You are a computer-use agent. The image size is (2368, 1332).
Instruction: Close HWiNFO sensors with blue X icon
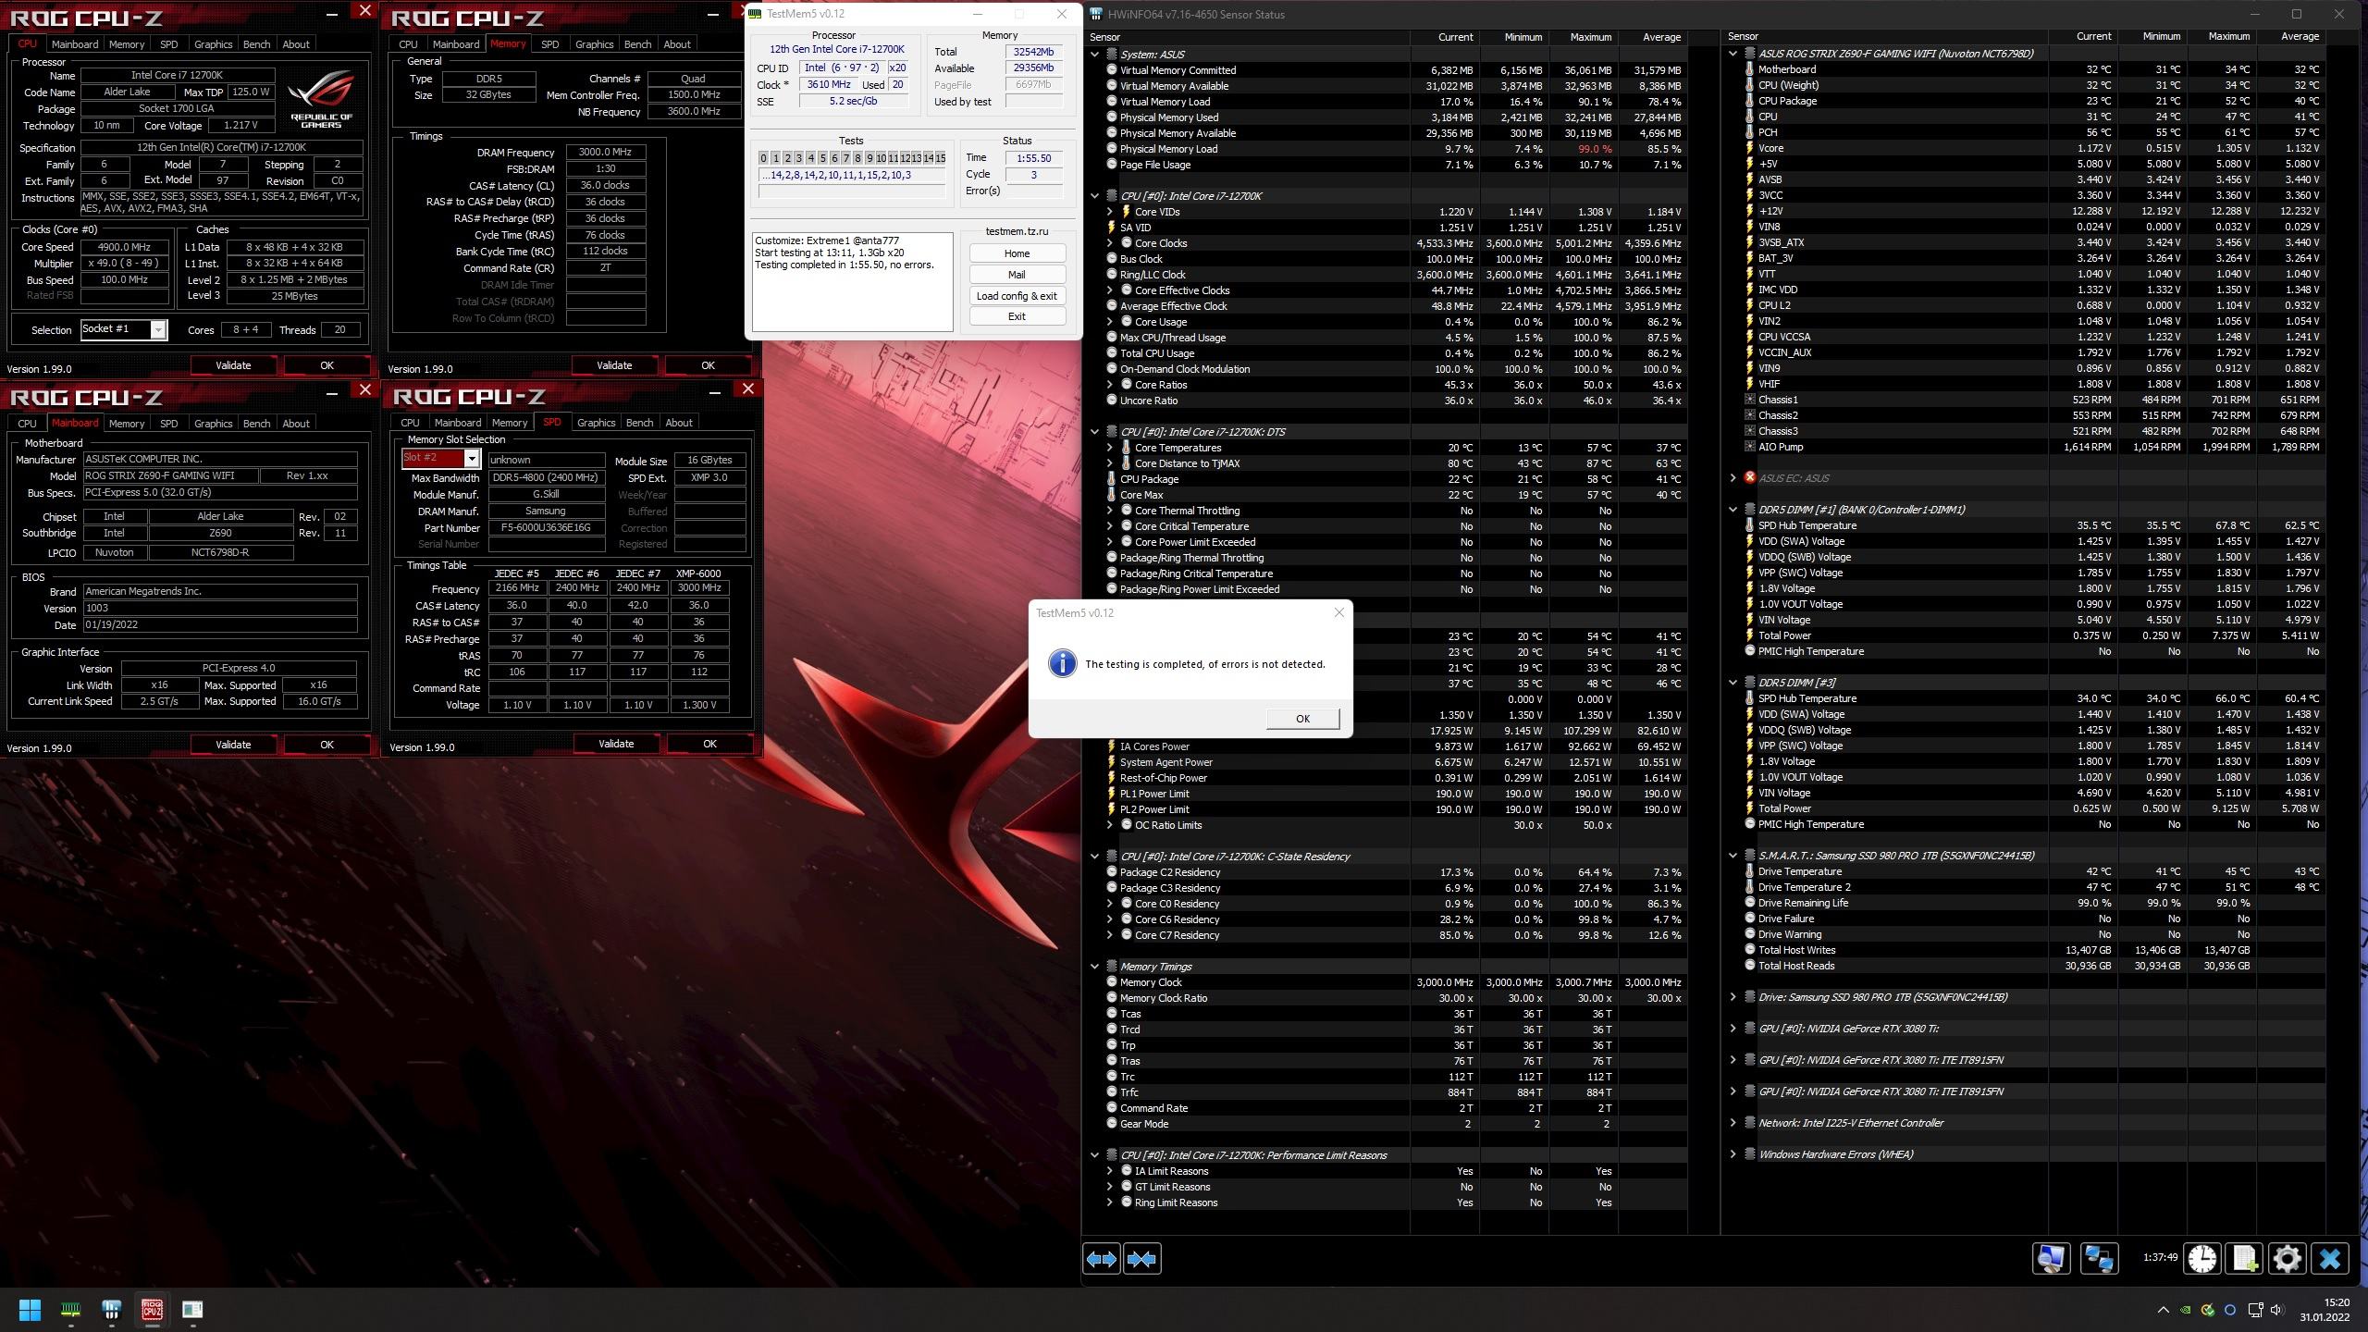2330,1259
